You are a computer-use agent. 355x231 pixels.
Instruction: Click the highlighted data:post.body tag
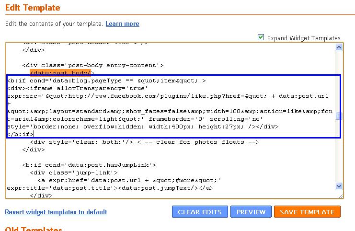(60, 73)
